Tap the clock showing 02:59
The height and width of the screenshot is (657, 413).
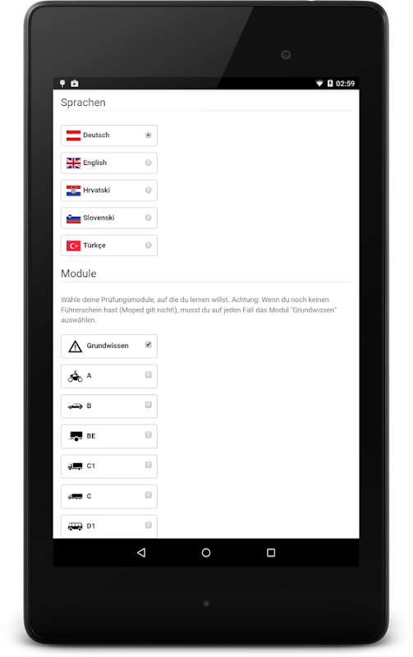point(345,84)
